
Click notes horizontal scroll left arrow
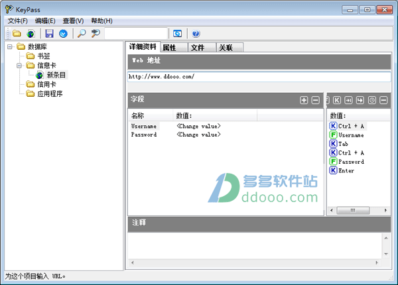[x=132, y=262]
